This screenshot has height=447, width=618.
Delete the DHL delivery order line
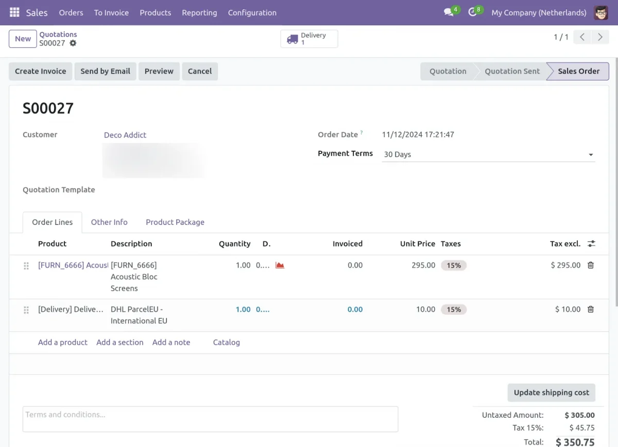591,309
